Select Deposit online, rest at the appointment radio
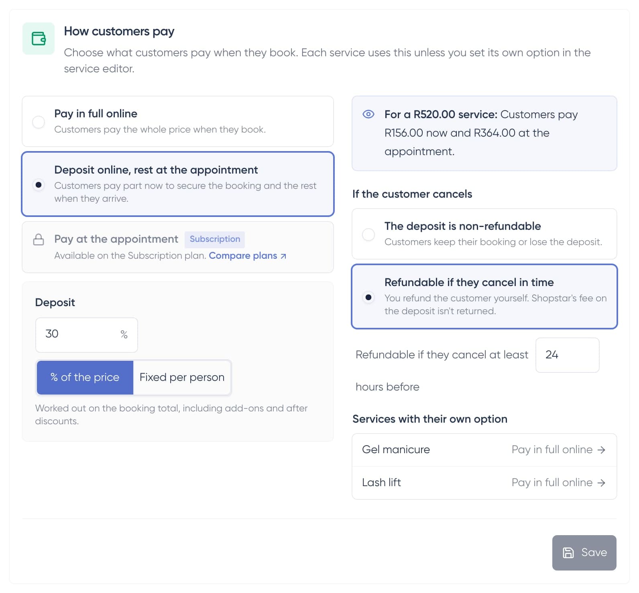The image size is (639, 593). click(39, 185)
